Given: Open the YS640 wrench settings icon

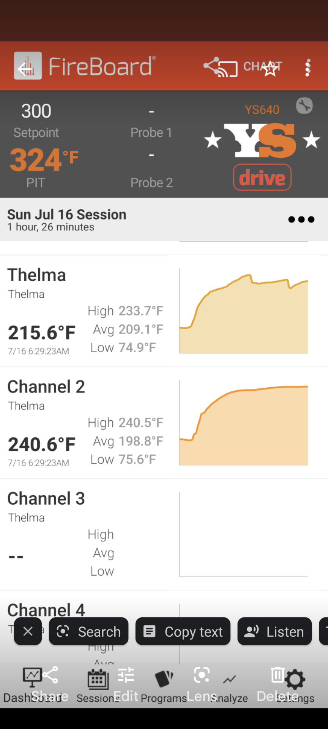Looking at the screenshot, I should 304,106.
